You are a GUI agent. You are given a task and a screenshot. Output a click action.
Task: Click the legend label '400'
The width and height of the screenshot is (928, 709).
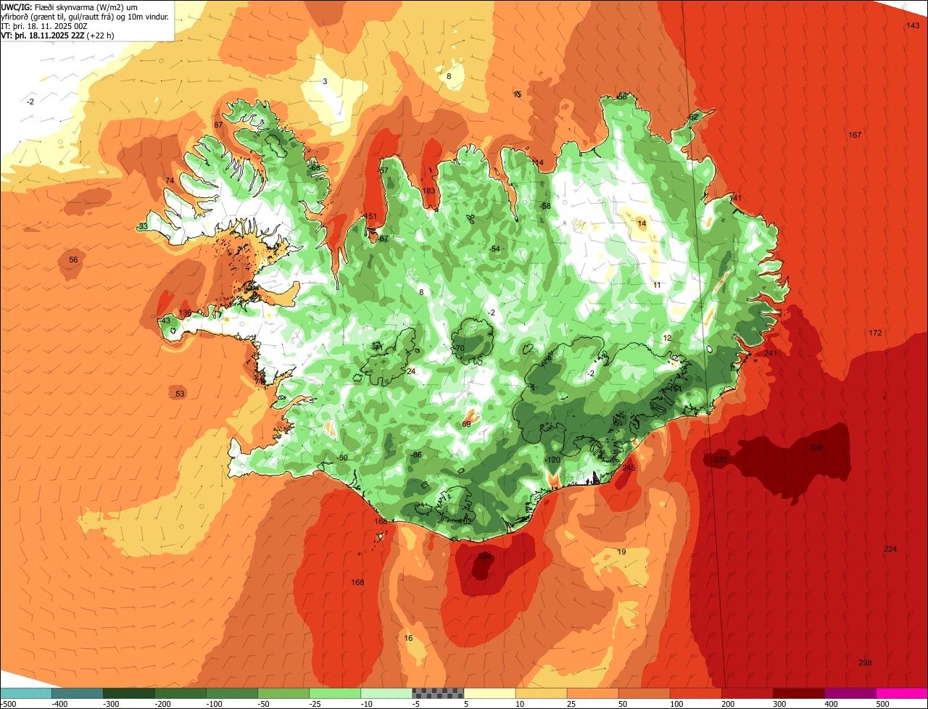point(831,704)
